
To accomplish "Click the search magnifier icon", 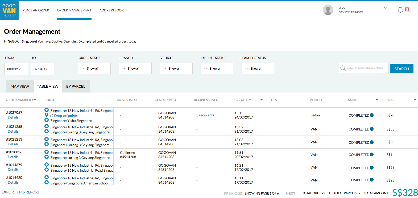I will (x=343, y=68).
